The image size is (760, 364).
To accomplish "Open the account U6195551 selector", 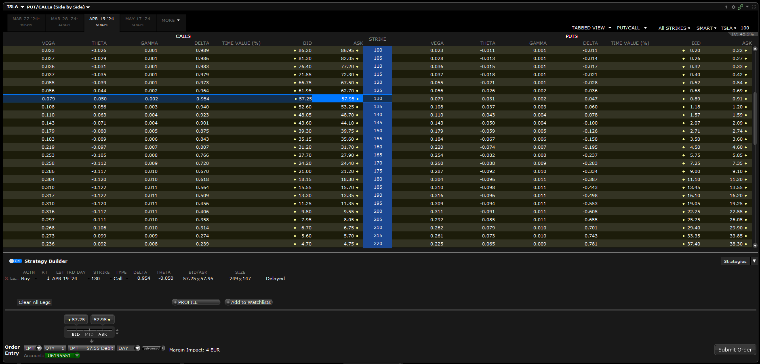I will point(62,356).
